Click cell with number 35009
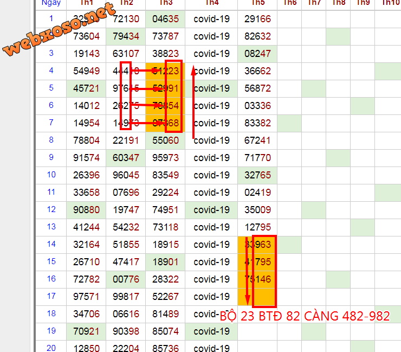This screenshot has height=352, width=401. click(x=258, y=210)
